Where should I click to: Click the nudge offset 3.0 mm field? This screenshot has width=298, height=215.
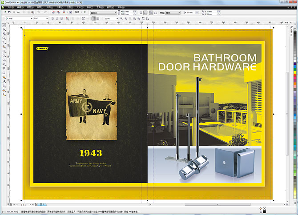[x=190, y=12]
